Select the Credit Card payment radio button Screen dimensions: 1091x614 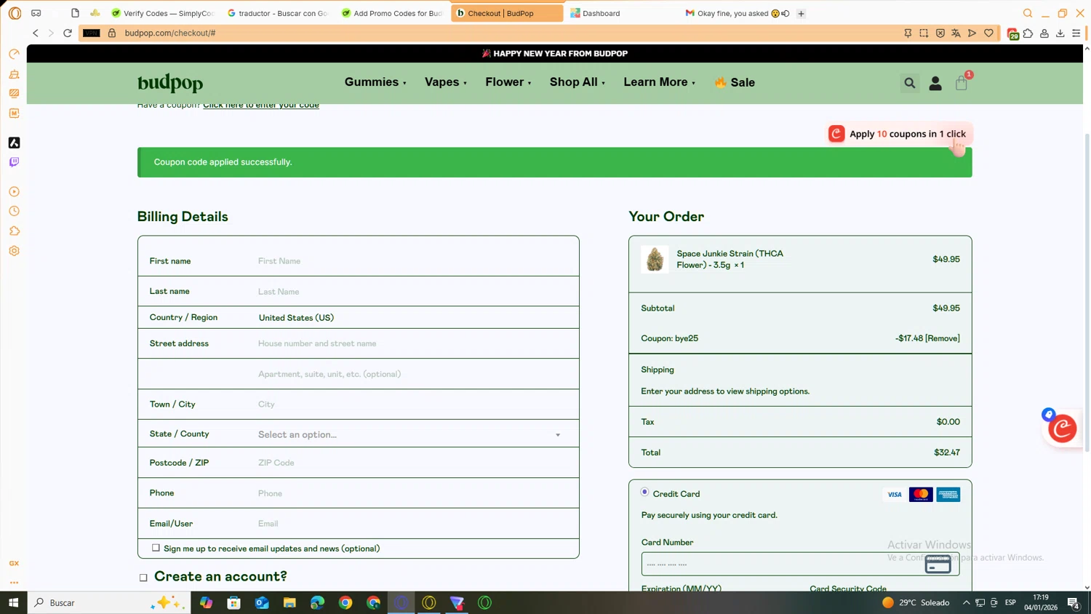click(644, 493)
